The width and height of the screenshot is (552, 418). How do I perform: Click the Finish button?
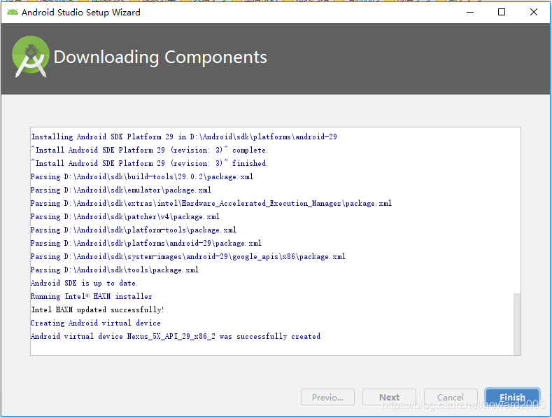(512, 397)
